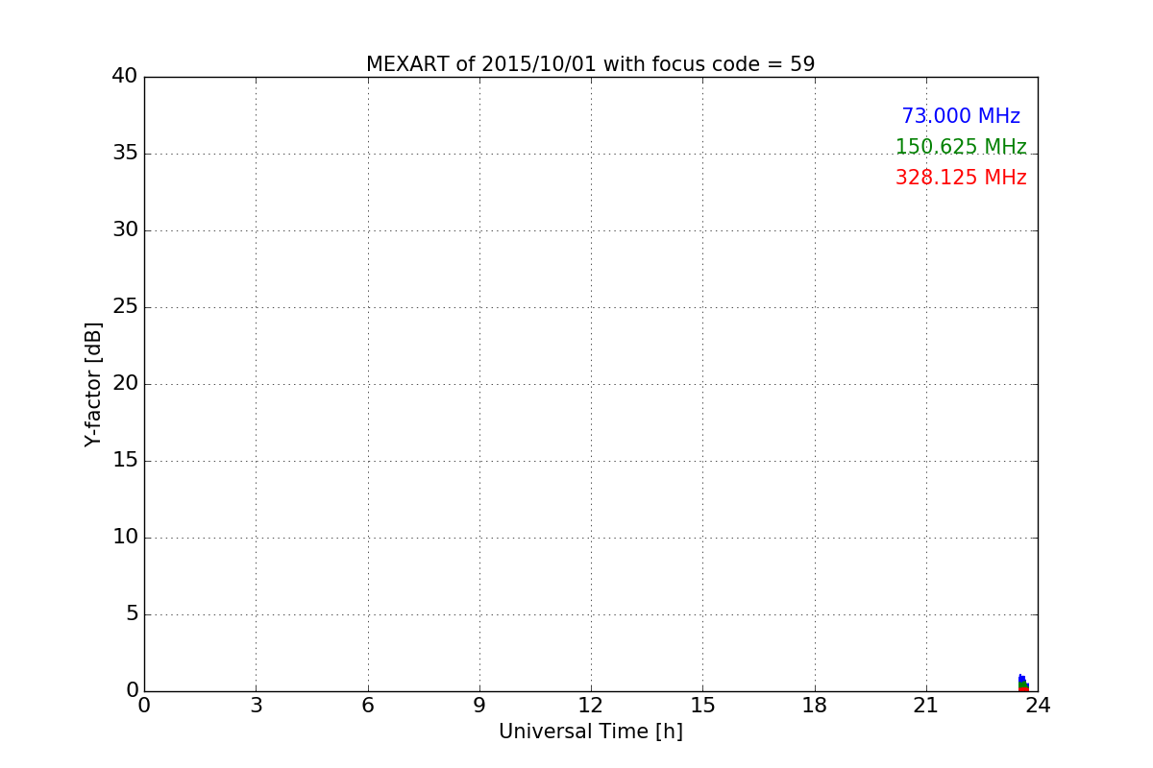Click the x-axis tick label 18

[815, 706]
